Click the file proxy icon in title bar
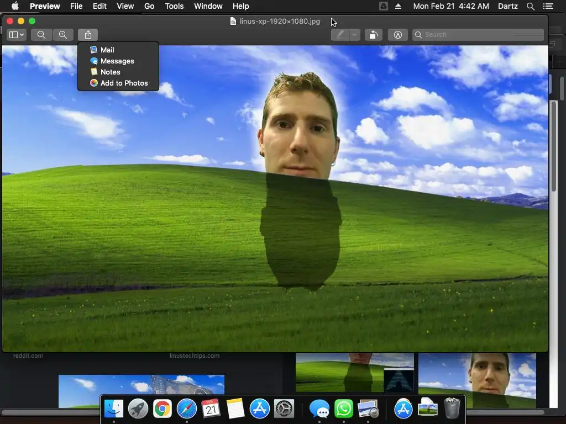Image resolution: width=566 pixels, height=424 pixels. [x=233, y=22]
